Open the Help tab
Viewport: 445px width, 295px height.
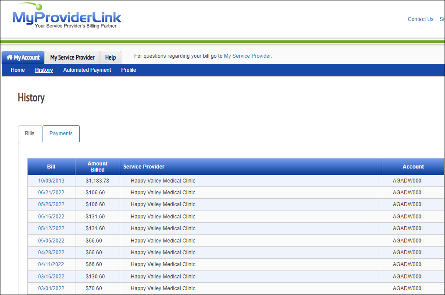[x=110, y=57]
